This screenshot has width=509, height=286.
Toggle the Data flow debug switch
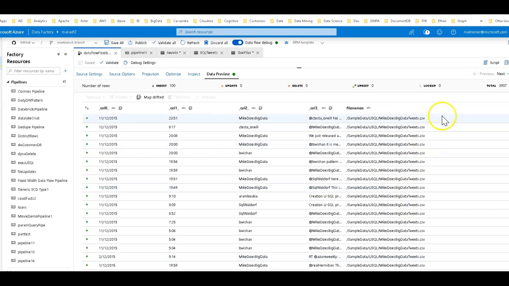tap(237, 43)
